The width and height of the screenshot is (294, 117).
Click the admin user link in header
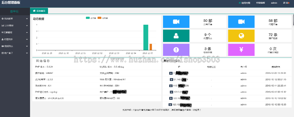coord(274,3)
